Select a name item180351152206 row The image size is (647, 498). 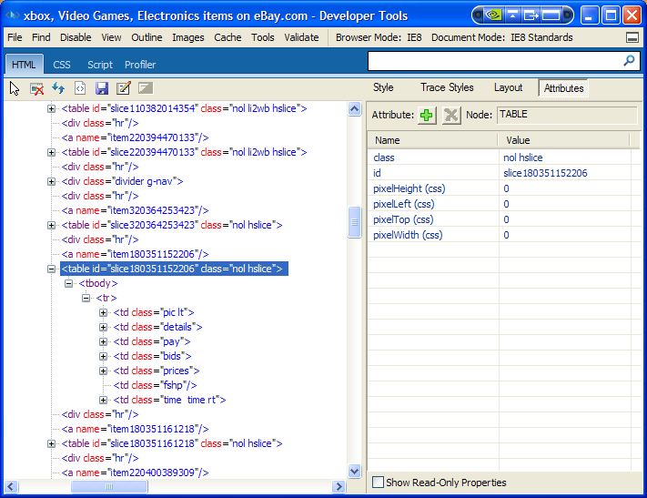[x=135, y=254]
